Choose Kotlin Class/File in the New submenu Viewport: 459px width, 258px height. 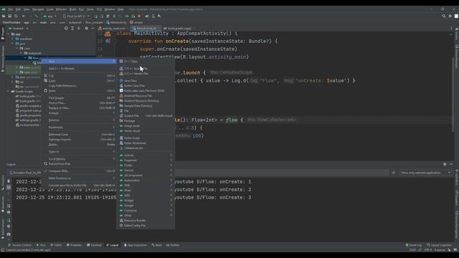coord(146,86)
